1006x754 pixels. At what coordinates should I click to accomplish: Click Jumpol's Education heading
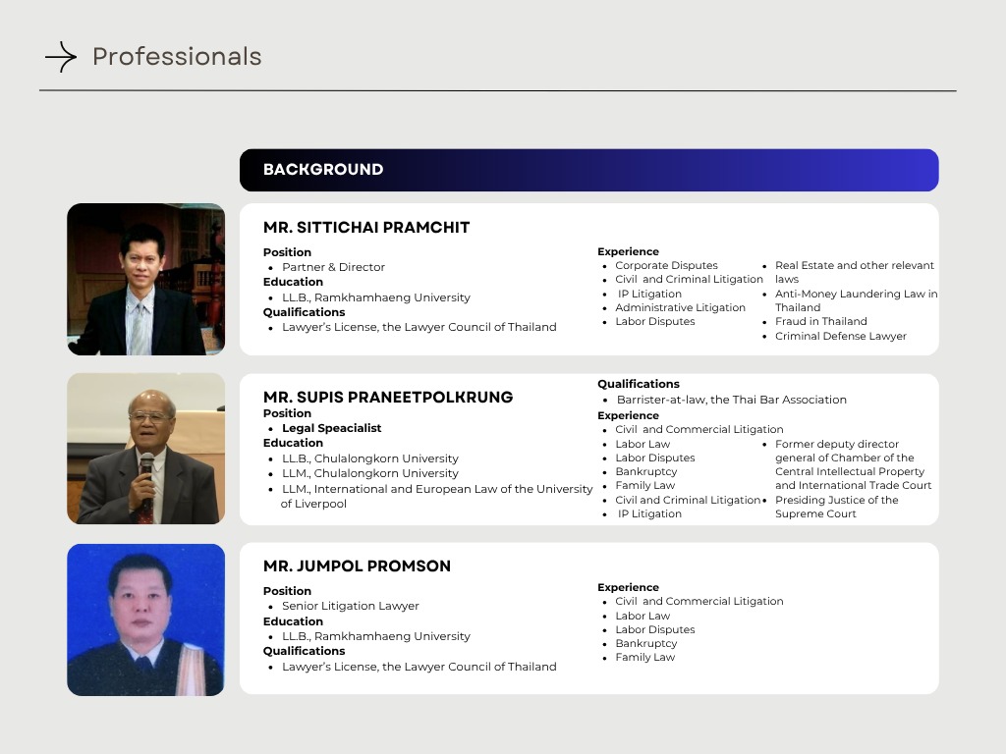pos(293,621)
